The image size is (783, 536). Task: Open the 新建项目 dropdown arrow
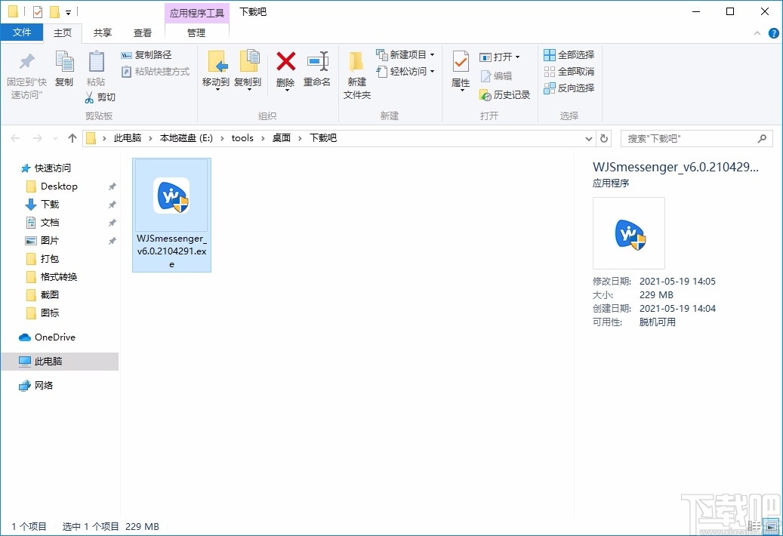click(x=432, y=54)
